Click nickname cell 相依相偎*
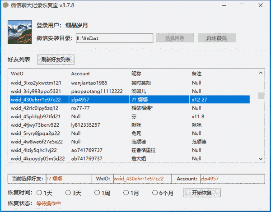Viewport: 271px width, 212px height. [x=142, y=108]
